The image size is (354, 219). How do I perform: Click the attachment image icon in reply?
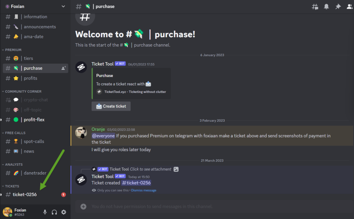(x=176, y=169)
